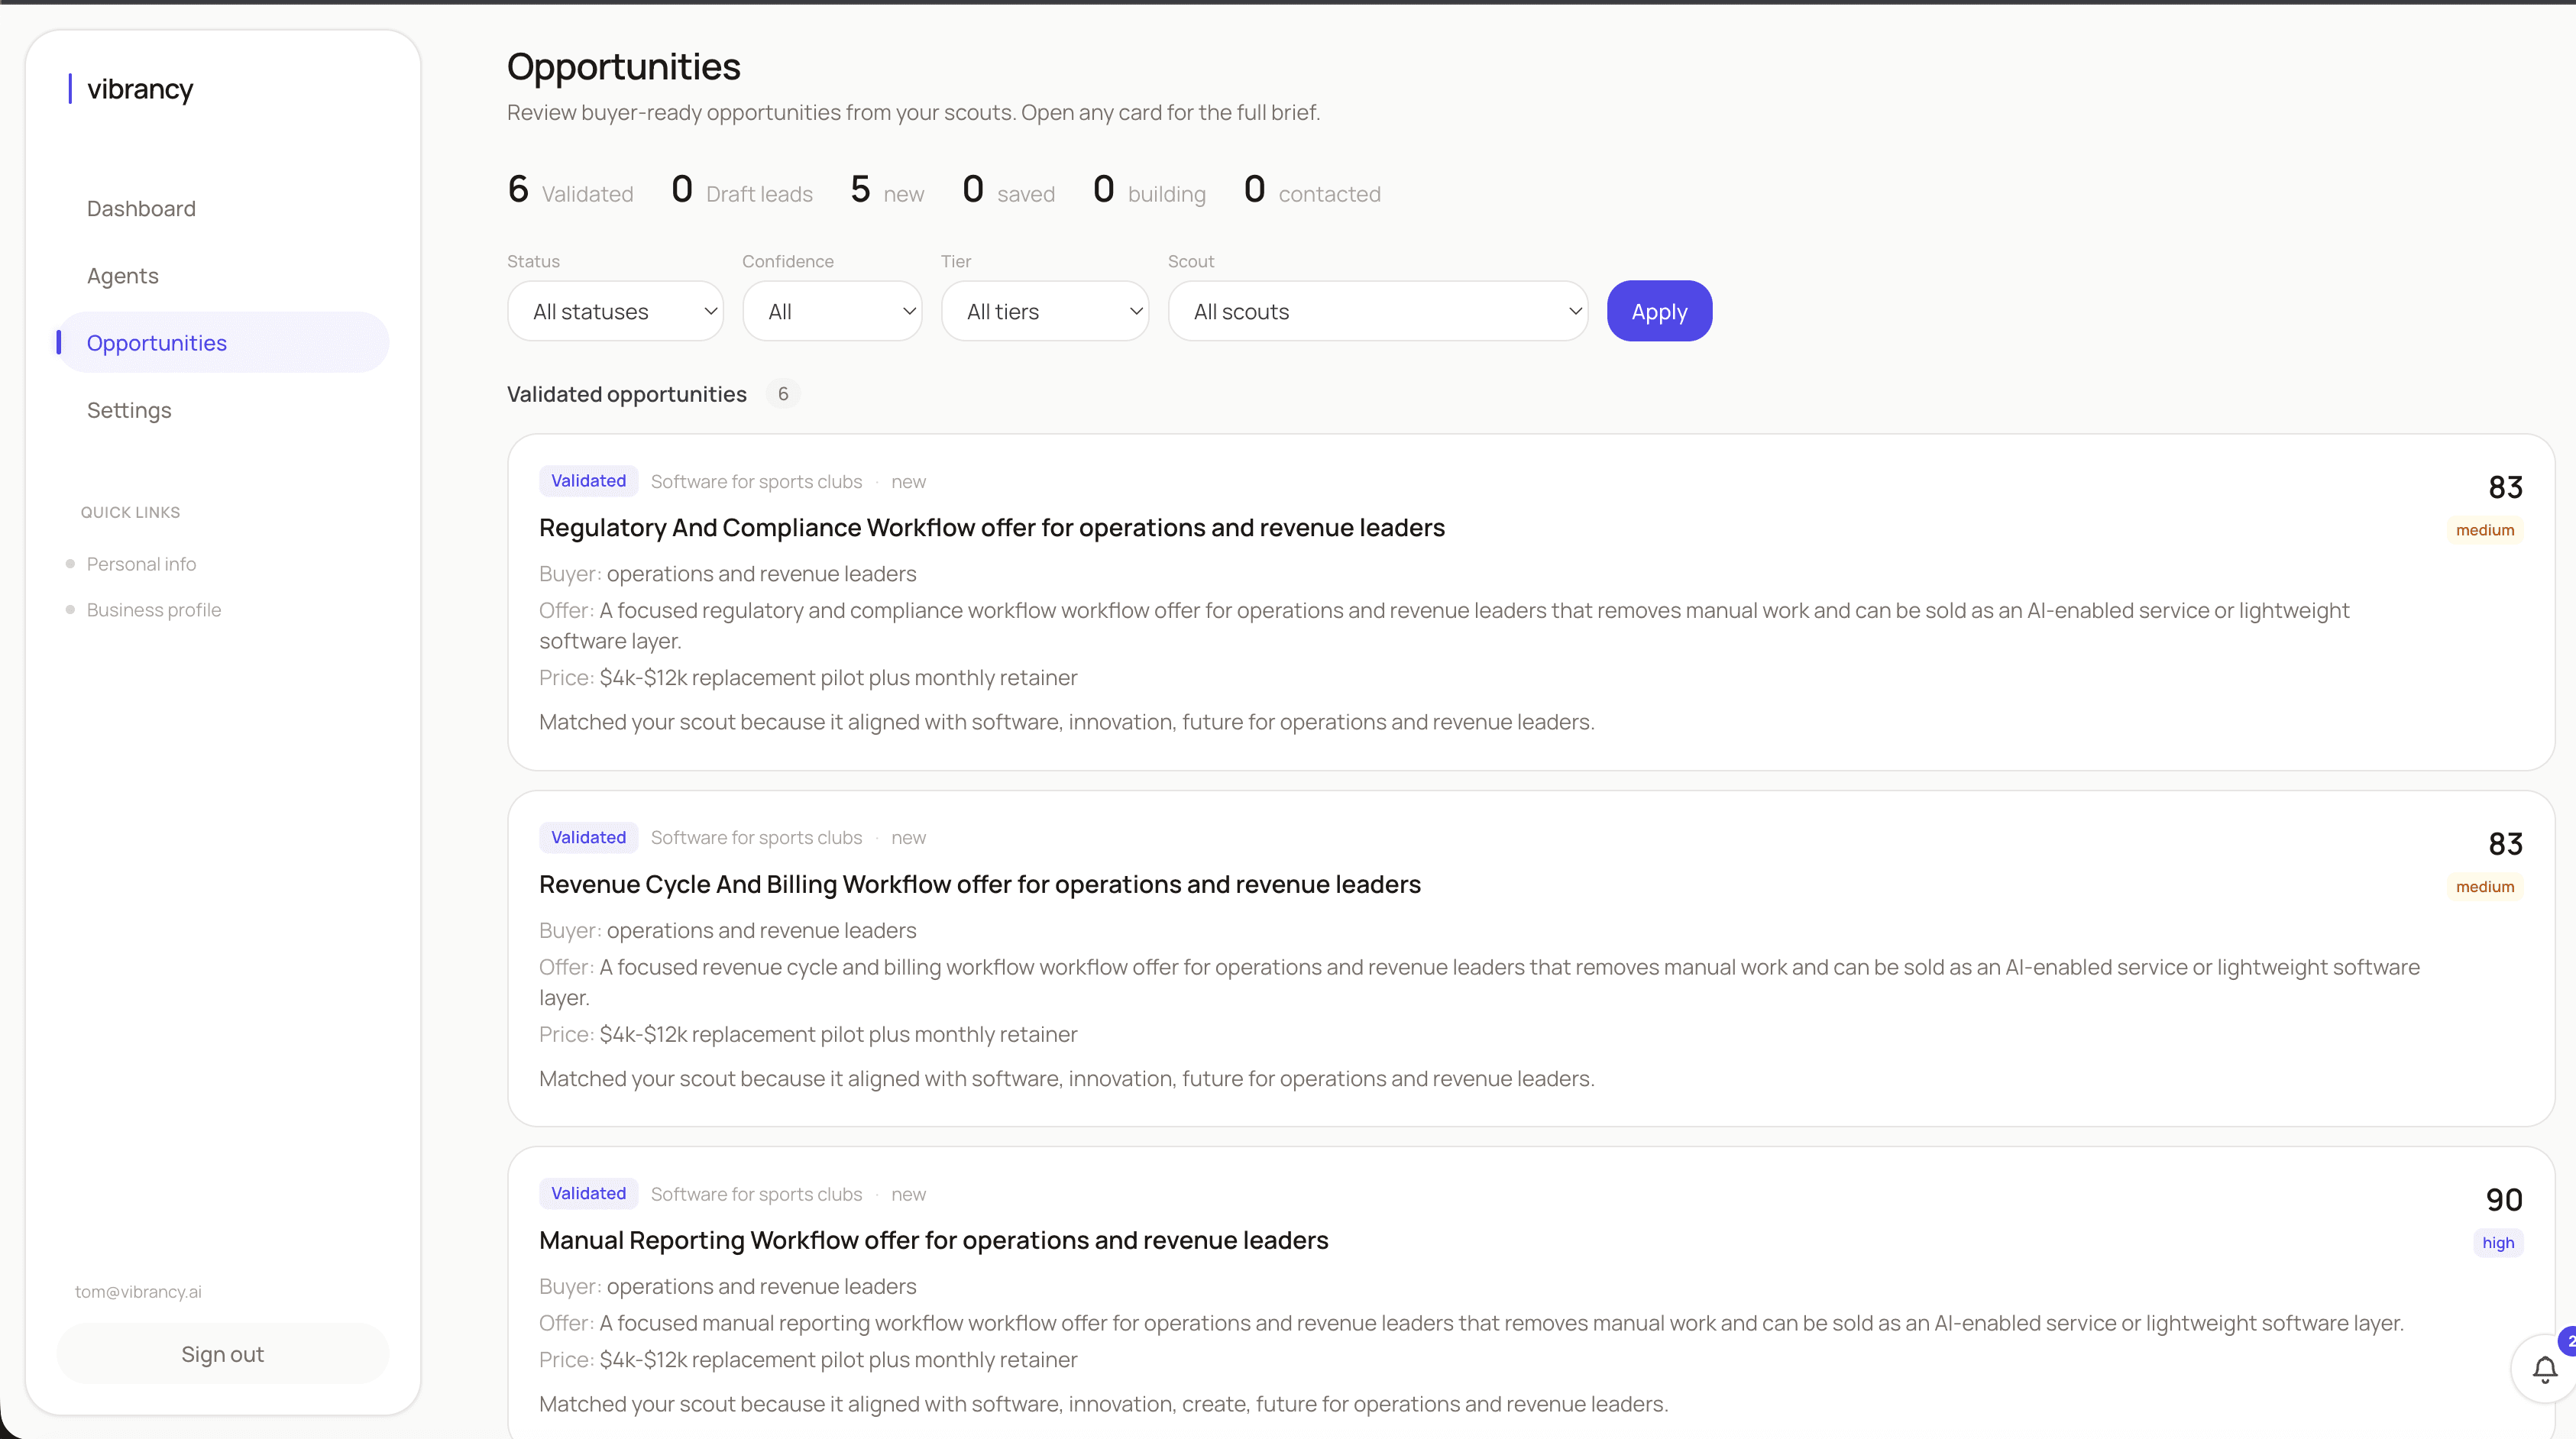Click 'Buyer: operations and revenue leaders' on Revenue Cycle card
The height and width of the screenshot is (1439, 2576).
tap(728, 931)
